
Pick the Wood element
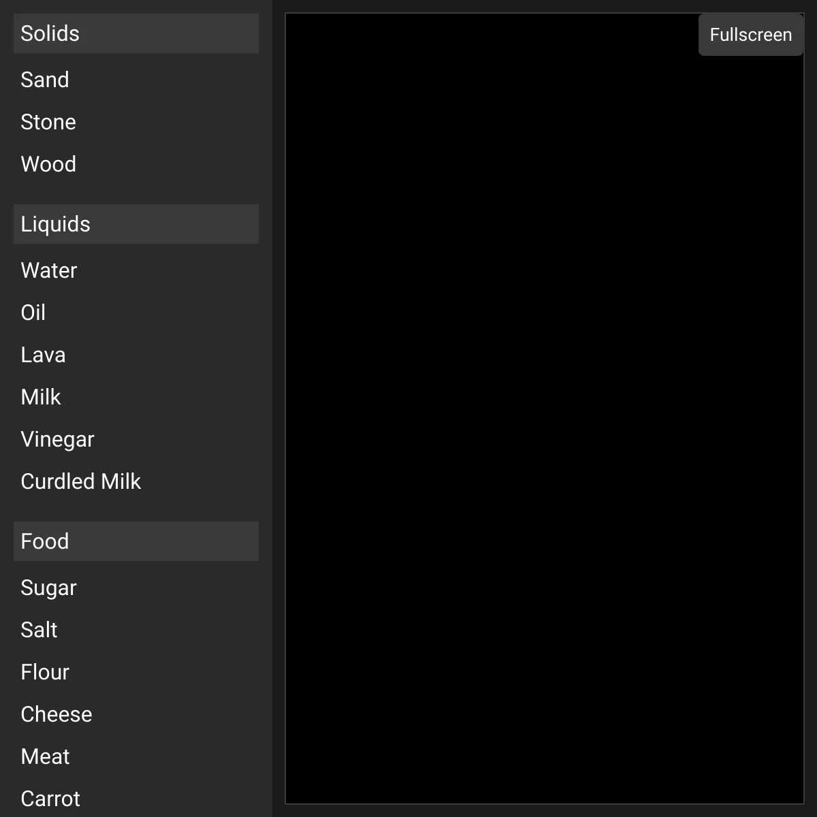tap(136, 164)
